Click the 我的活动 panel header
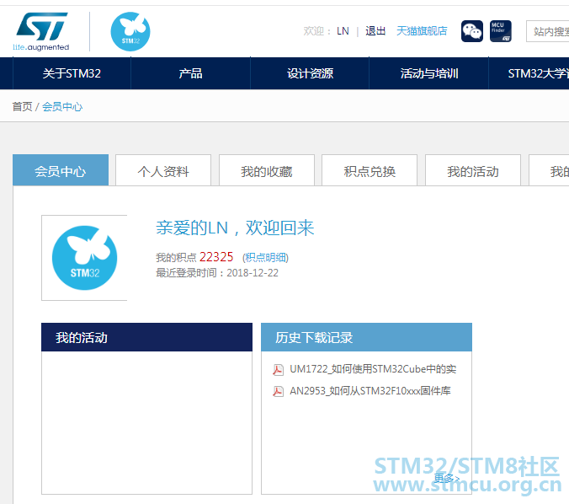 146,337
